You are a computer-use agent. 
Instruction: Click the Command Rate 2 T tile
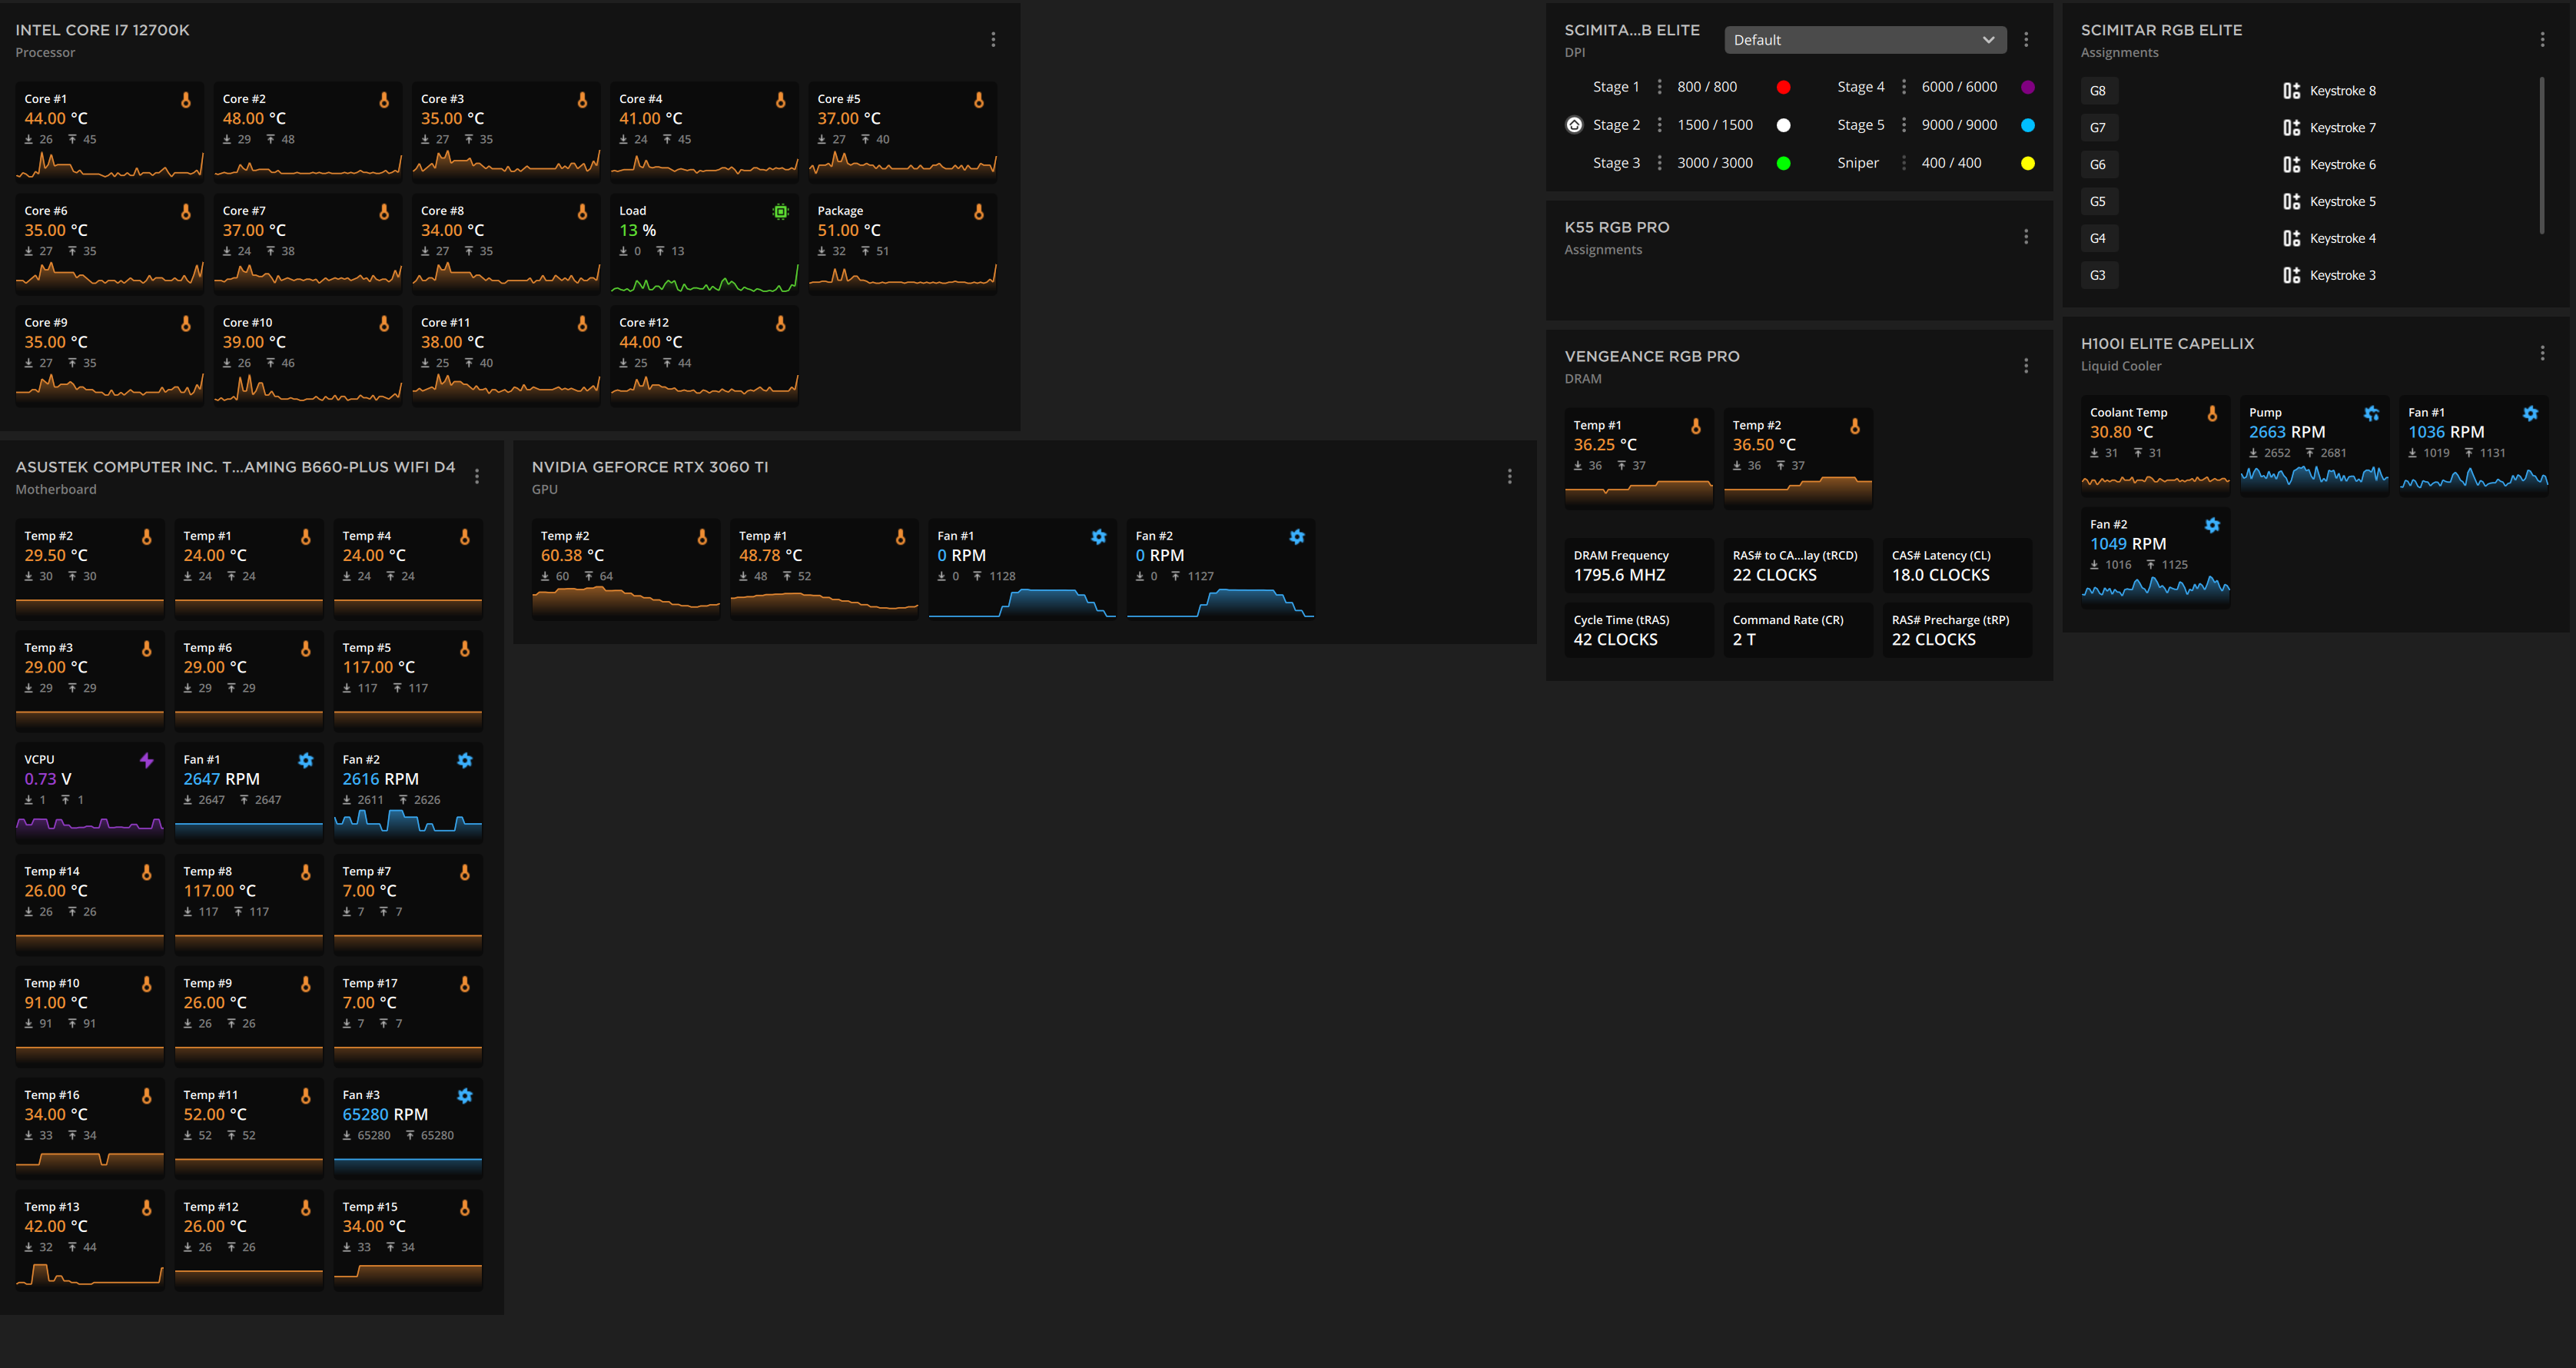point(1798,630)
